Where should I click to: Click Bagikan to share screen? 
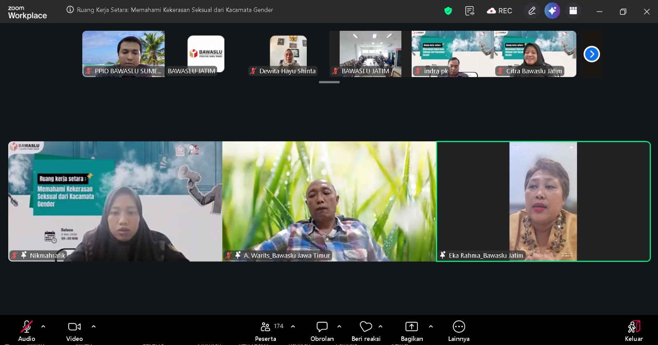pos(412,331)
